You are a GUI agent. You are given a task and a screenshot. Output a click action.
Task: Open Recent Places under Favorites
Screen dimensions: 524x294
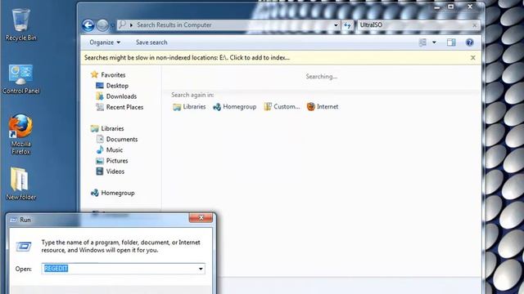tap(124, 107)
